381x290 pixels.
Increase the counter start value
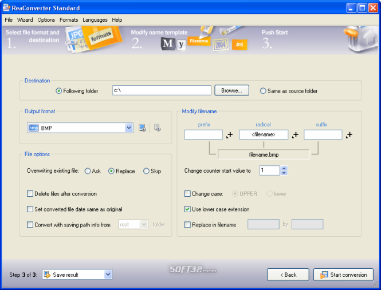coord(284,168)
